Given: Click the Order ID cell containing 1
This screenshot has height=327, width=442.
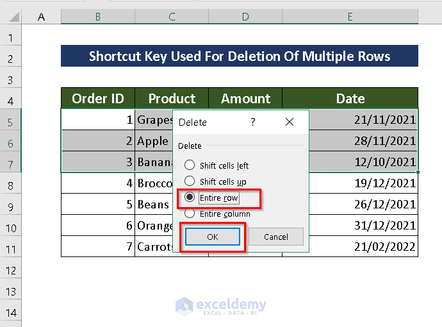Looking at the screenshot, I should click(98, 120).
